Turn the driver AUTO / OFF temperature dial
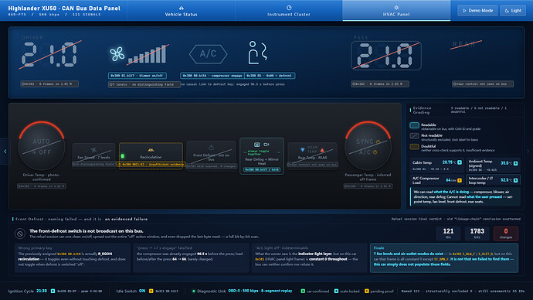Viewport: 533px width, 300px height. point(42,147)
